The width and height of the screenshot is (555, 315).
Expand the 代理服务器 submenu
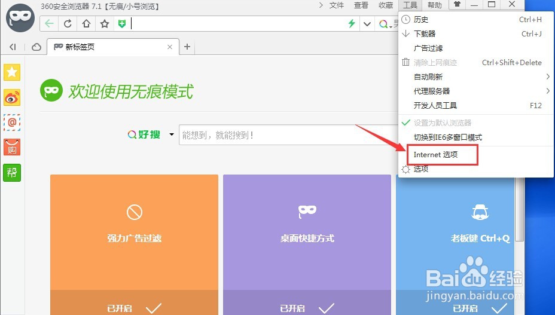coord(475,91)
